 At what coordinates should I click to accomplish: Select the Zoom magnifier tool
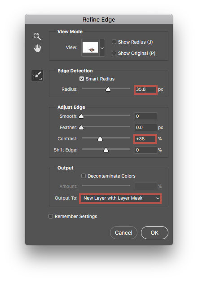pyautogui.click(x=37, y=36)
